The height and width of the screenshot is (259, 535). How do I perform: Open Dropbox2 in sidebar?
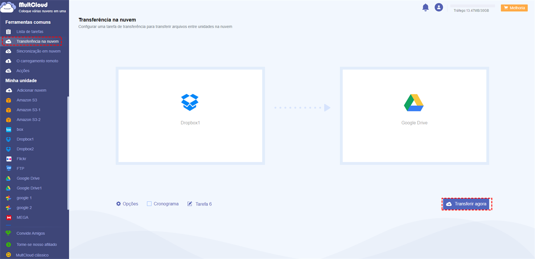pyautogui.click(x=25, y=149)
